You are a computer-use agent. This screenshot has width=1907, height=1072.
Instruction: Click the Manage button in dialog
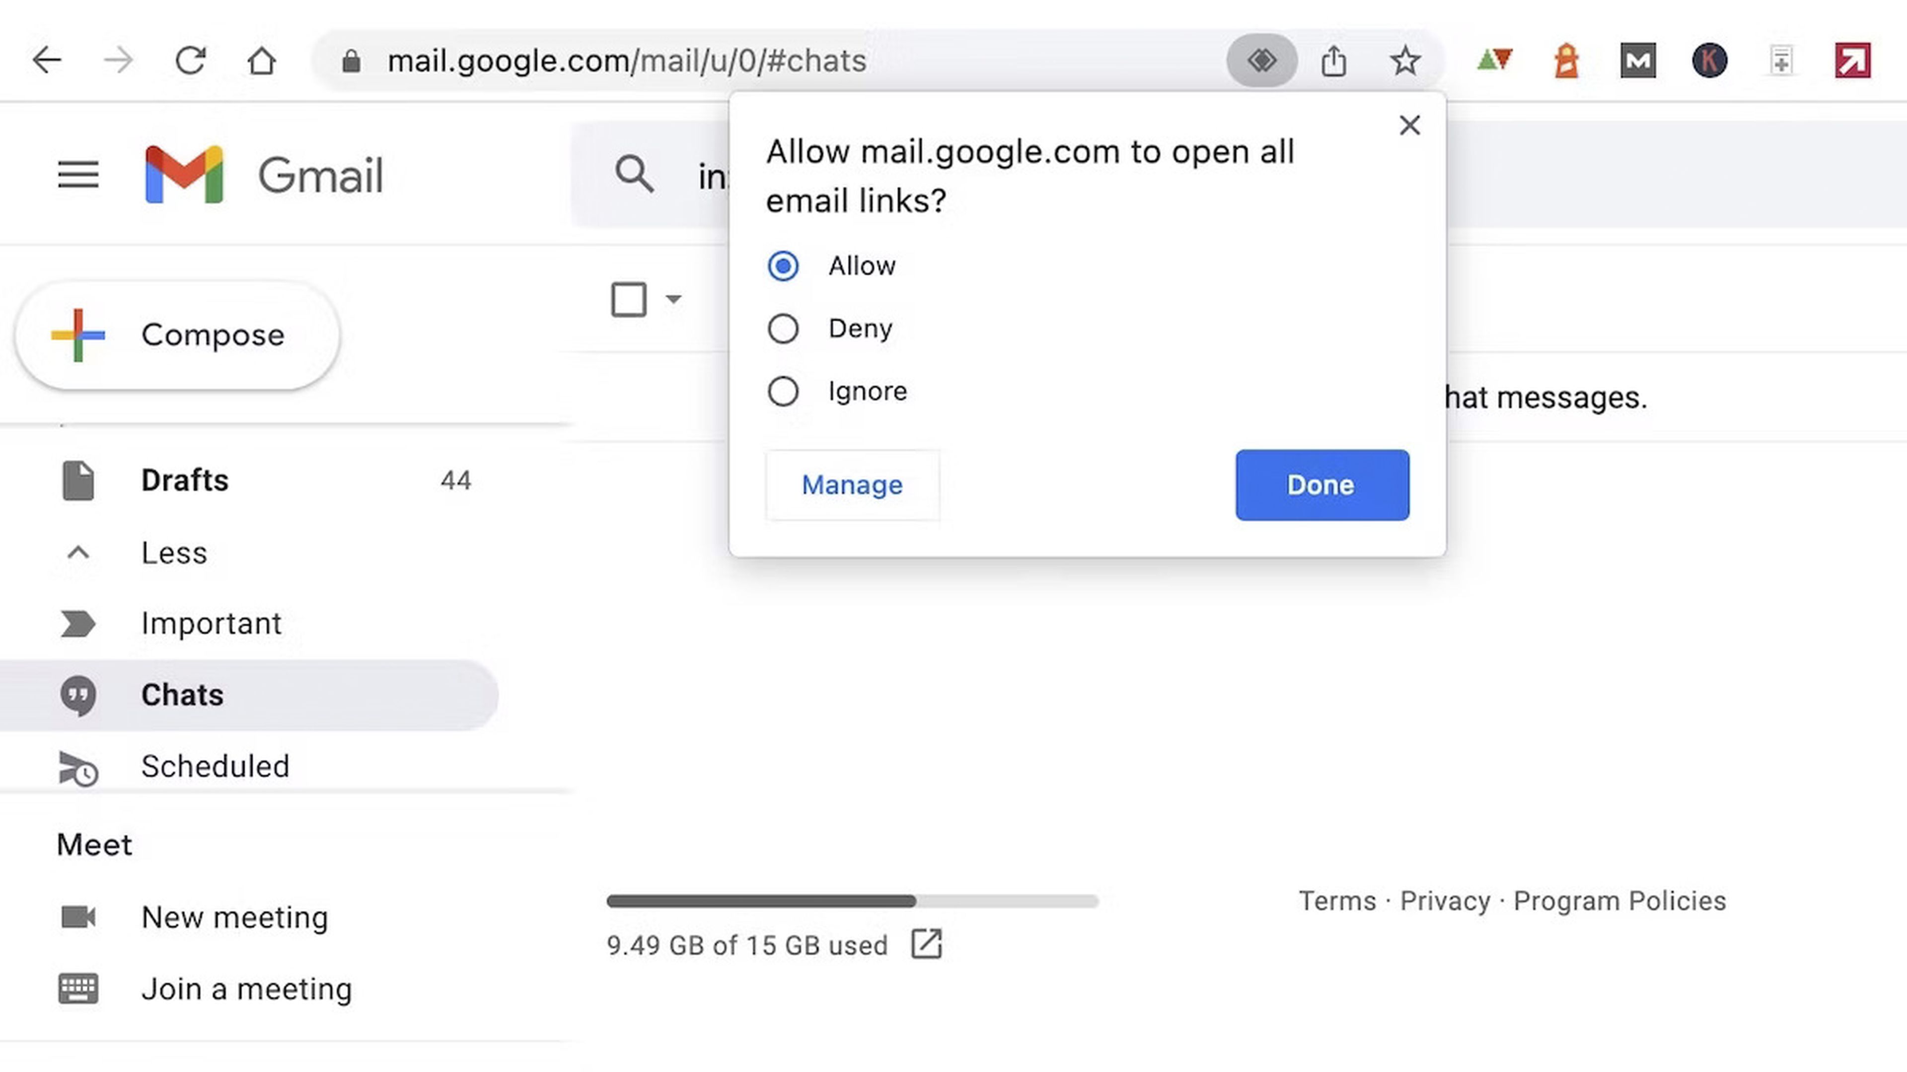coord(853,484)
